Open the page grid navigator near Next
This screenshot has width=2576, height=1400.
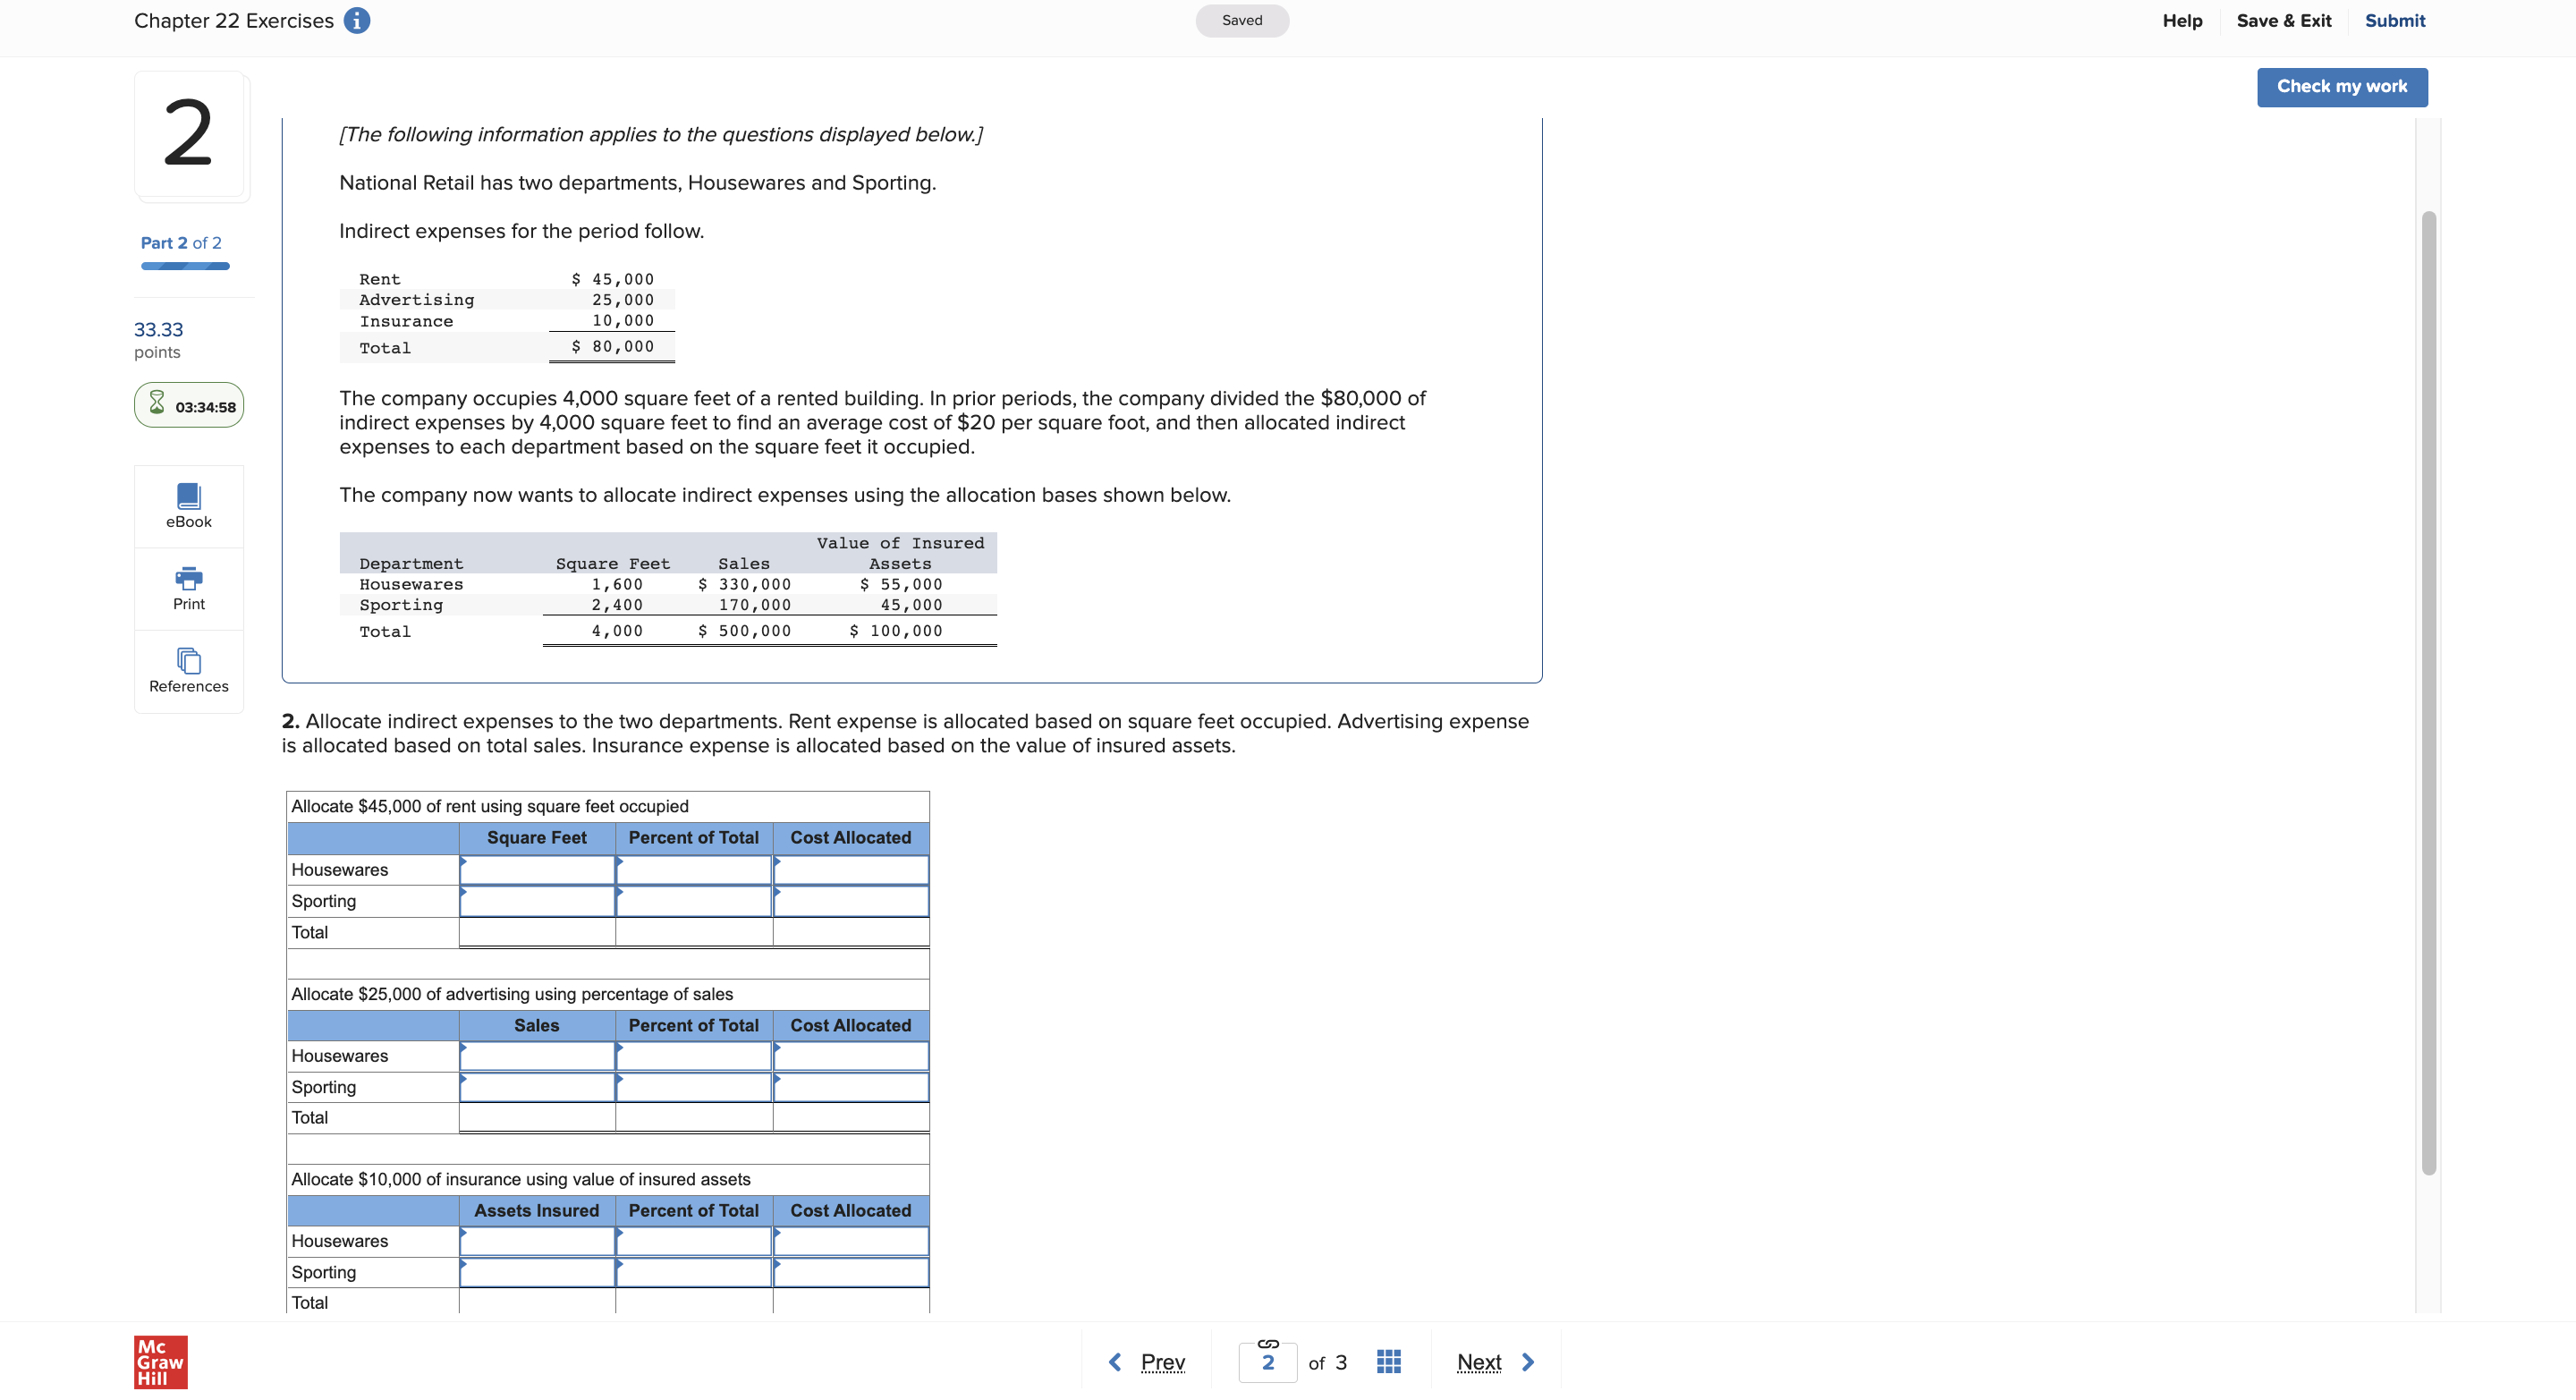[x=1388, y=1361]
